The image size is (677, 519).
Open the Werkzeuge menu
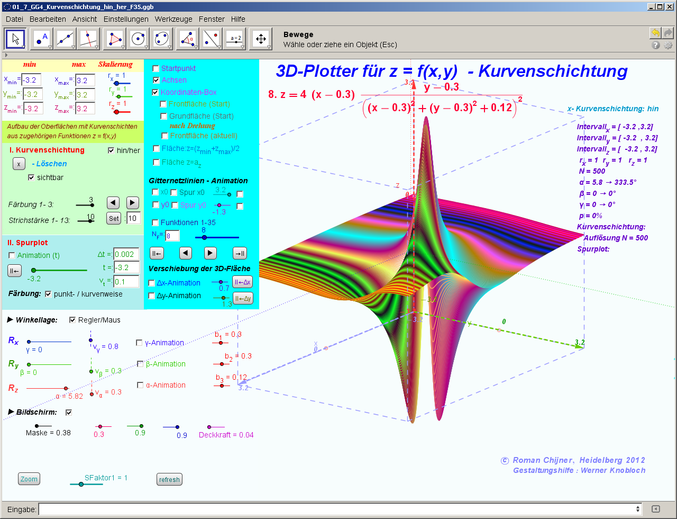click(x=173, y=19)
